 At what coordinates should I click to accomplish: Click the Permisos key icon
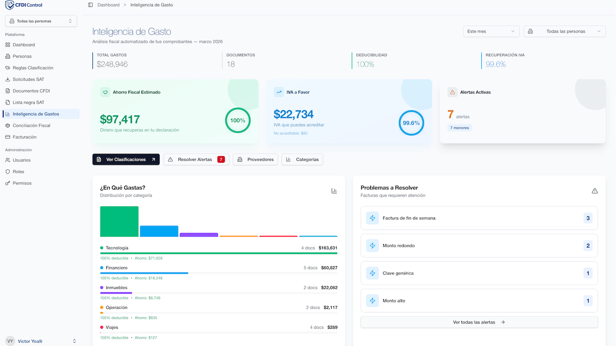pos(9,183)
